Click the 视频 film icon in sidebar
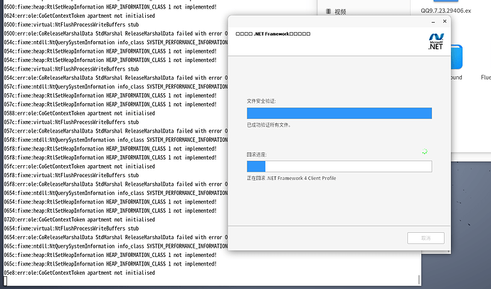The image size is (491, 289). [328, 11]
